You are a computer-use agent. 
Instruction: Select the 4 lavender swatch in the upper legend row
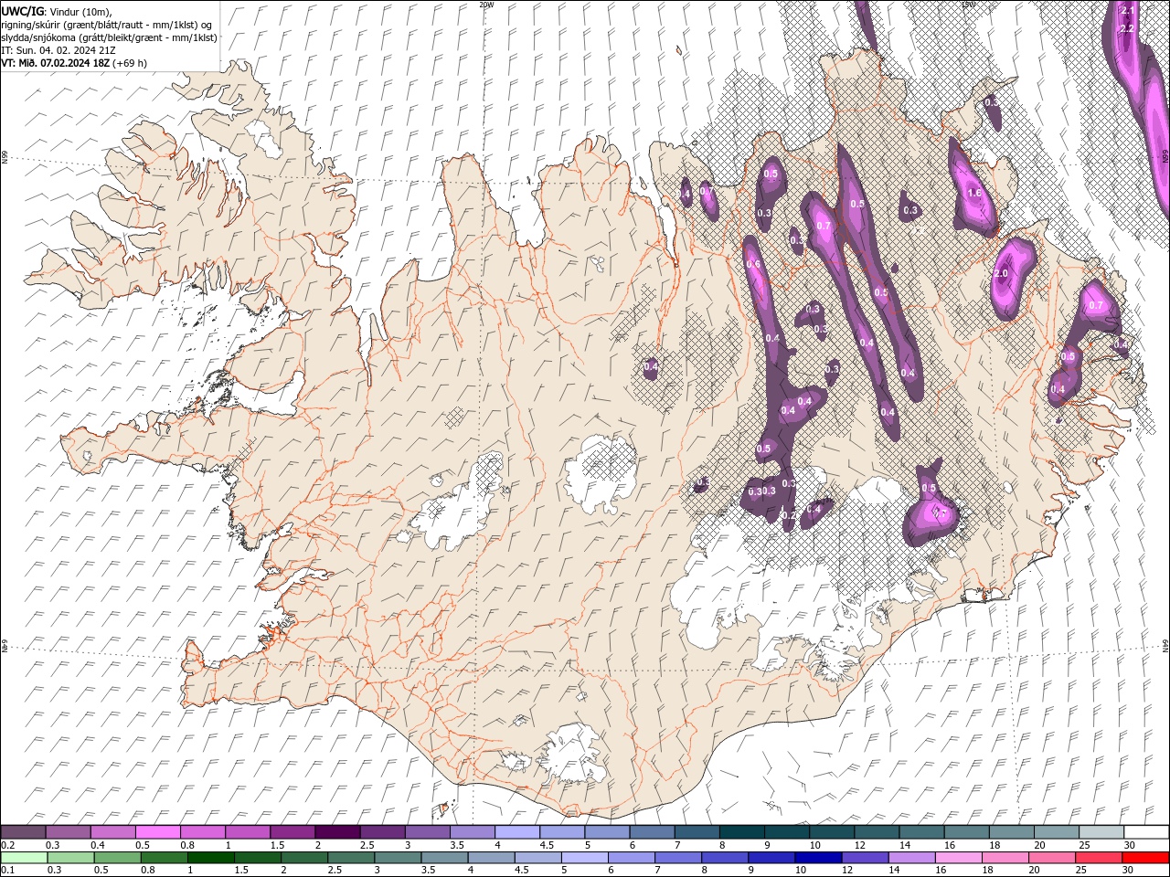pos(517,832)
